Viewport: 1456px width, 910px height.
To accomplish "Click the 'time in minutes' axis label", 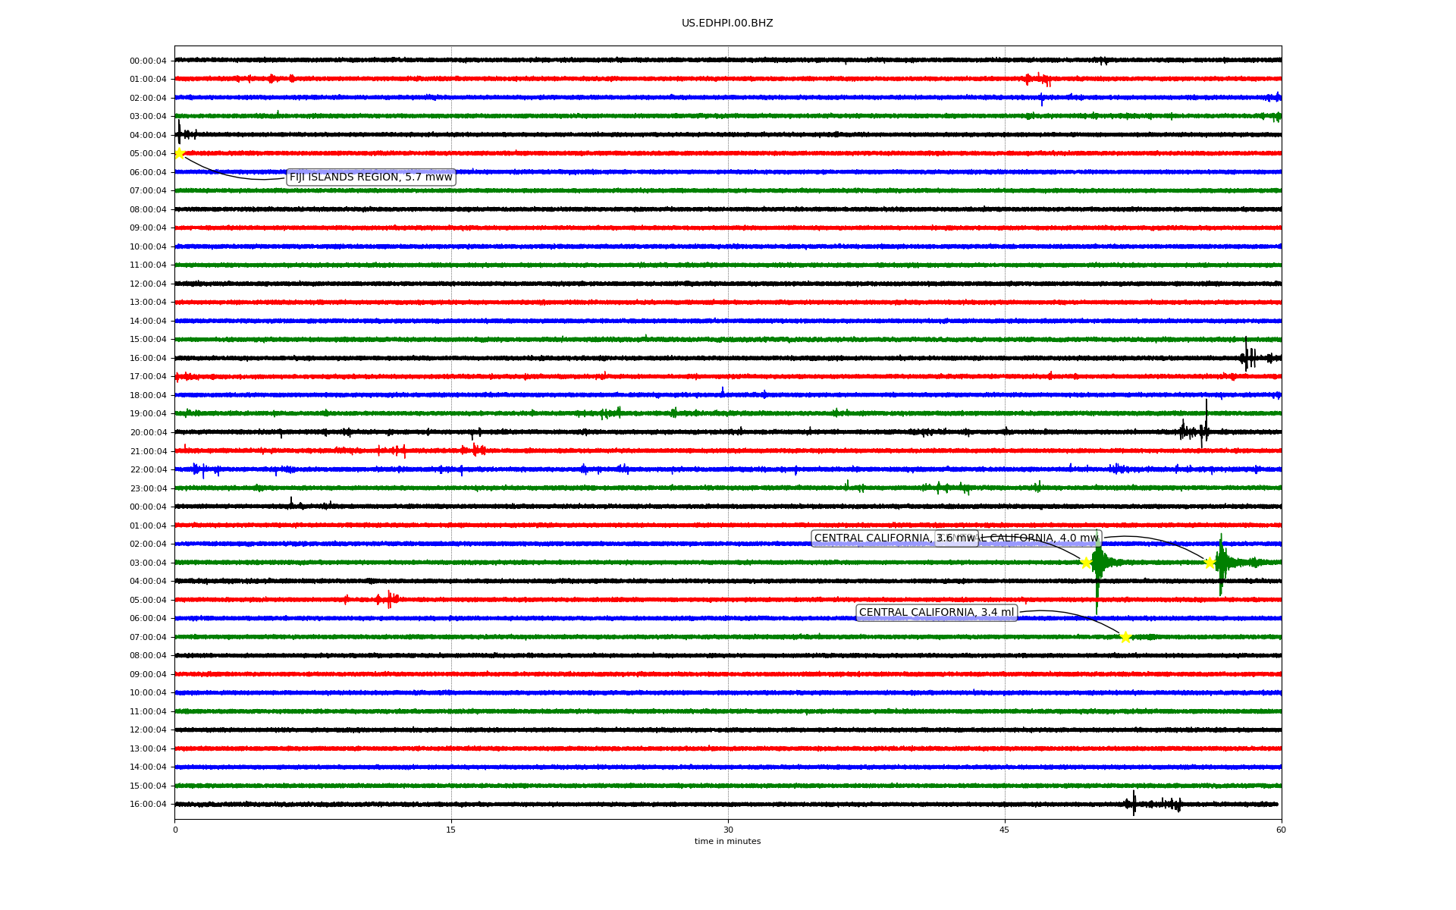I will coord(726,842).
